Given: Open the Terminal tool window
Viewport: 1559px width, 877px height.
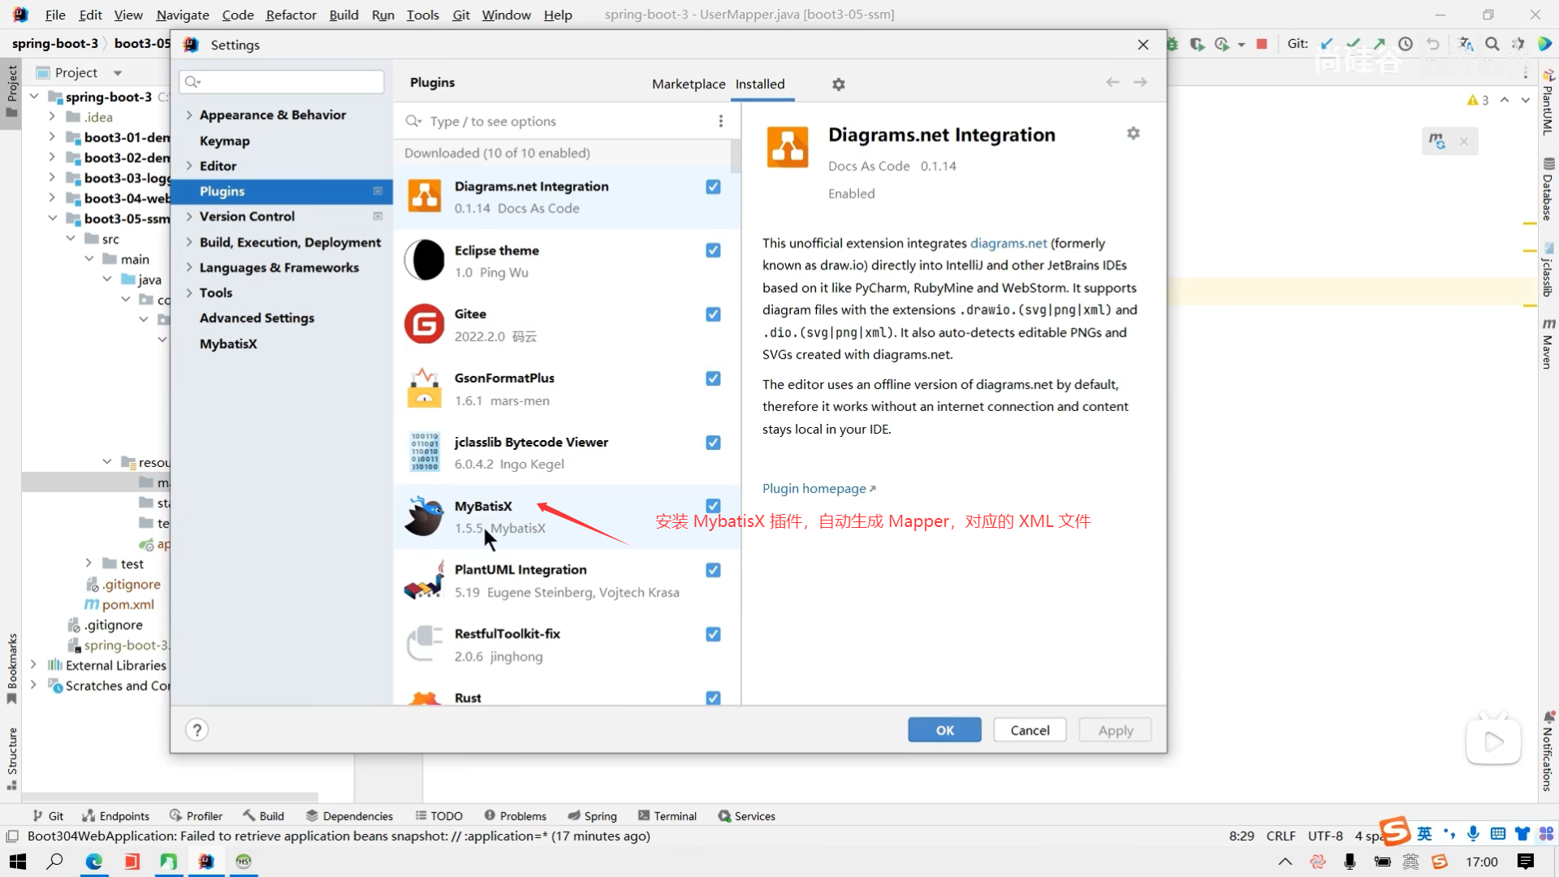Looking at the screenshot, I should point(667,816).
